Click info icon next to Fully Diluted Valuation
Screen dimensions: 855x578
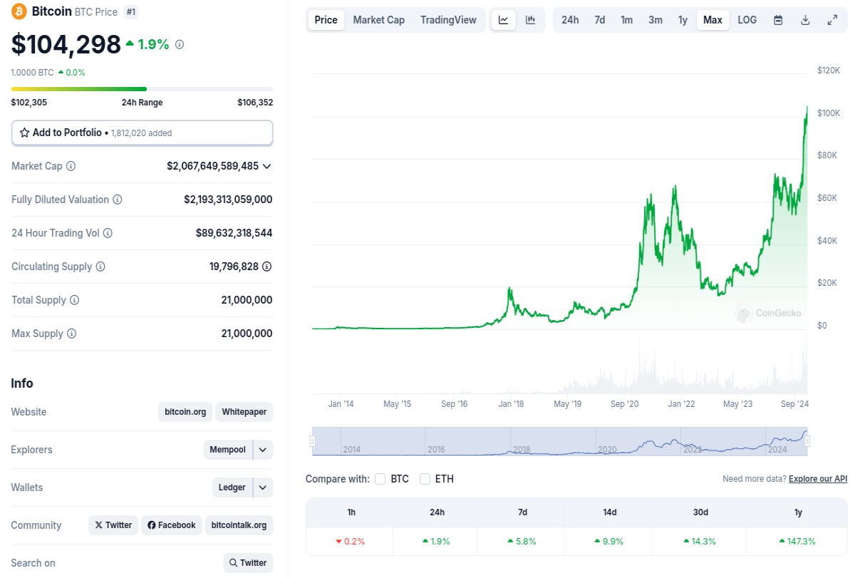pyautogui.click(x=118, y=200)
